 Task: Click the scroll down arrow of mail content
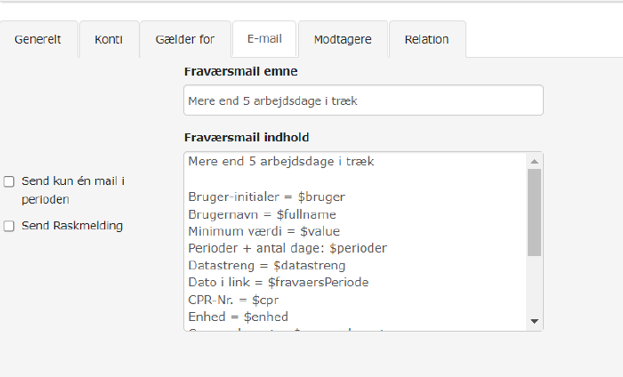(x=534, y=321)
